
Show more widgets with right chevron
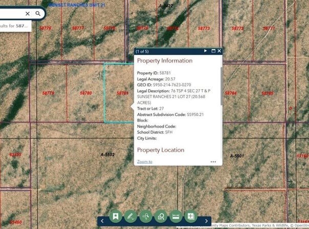(x=206, y=221)
